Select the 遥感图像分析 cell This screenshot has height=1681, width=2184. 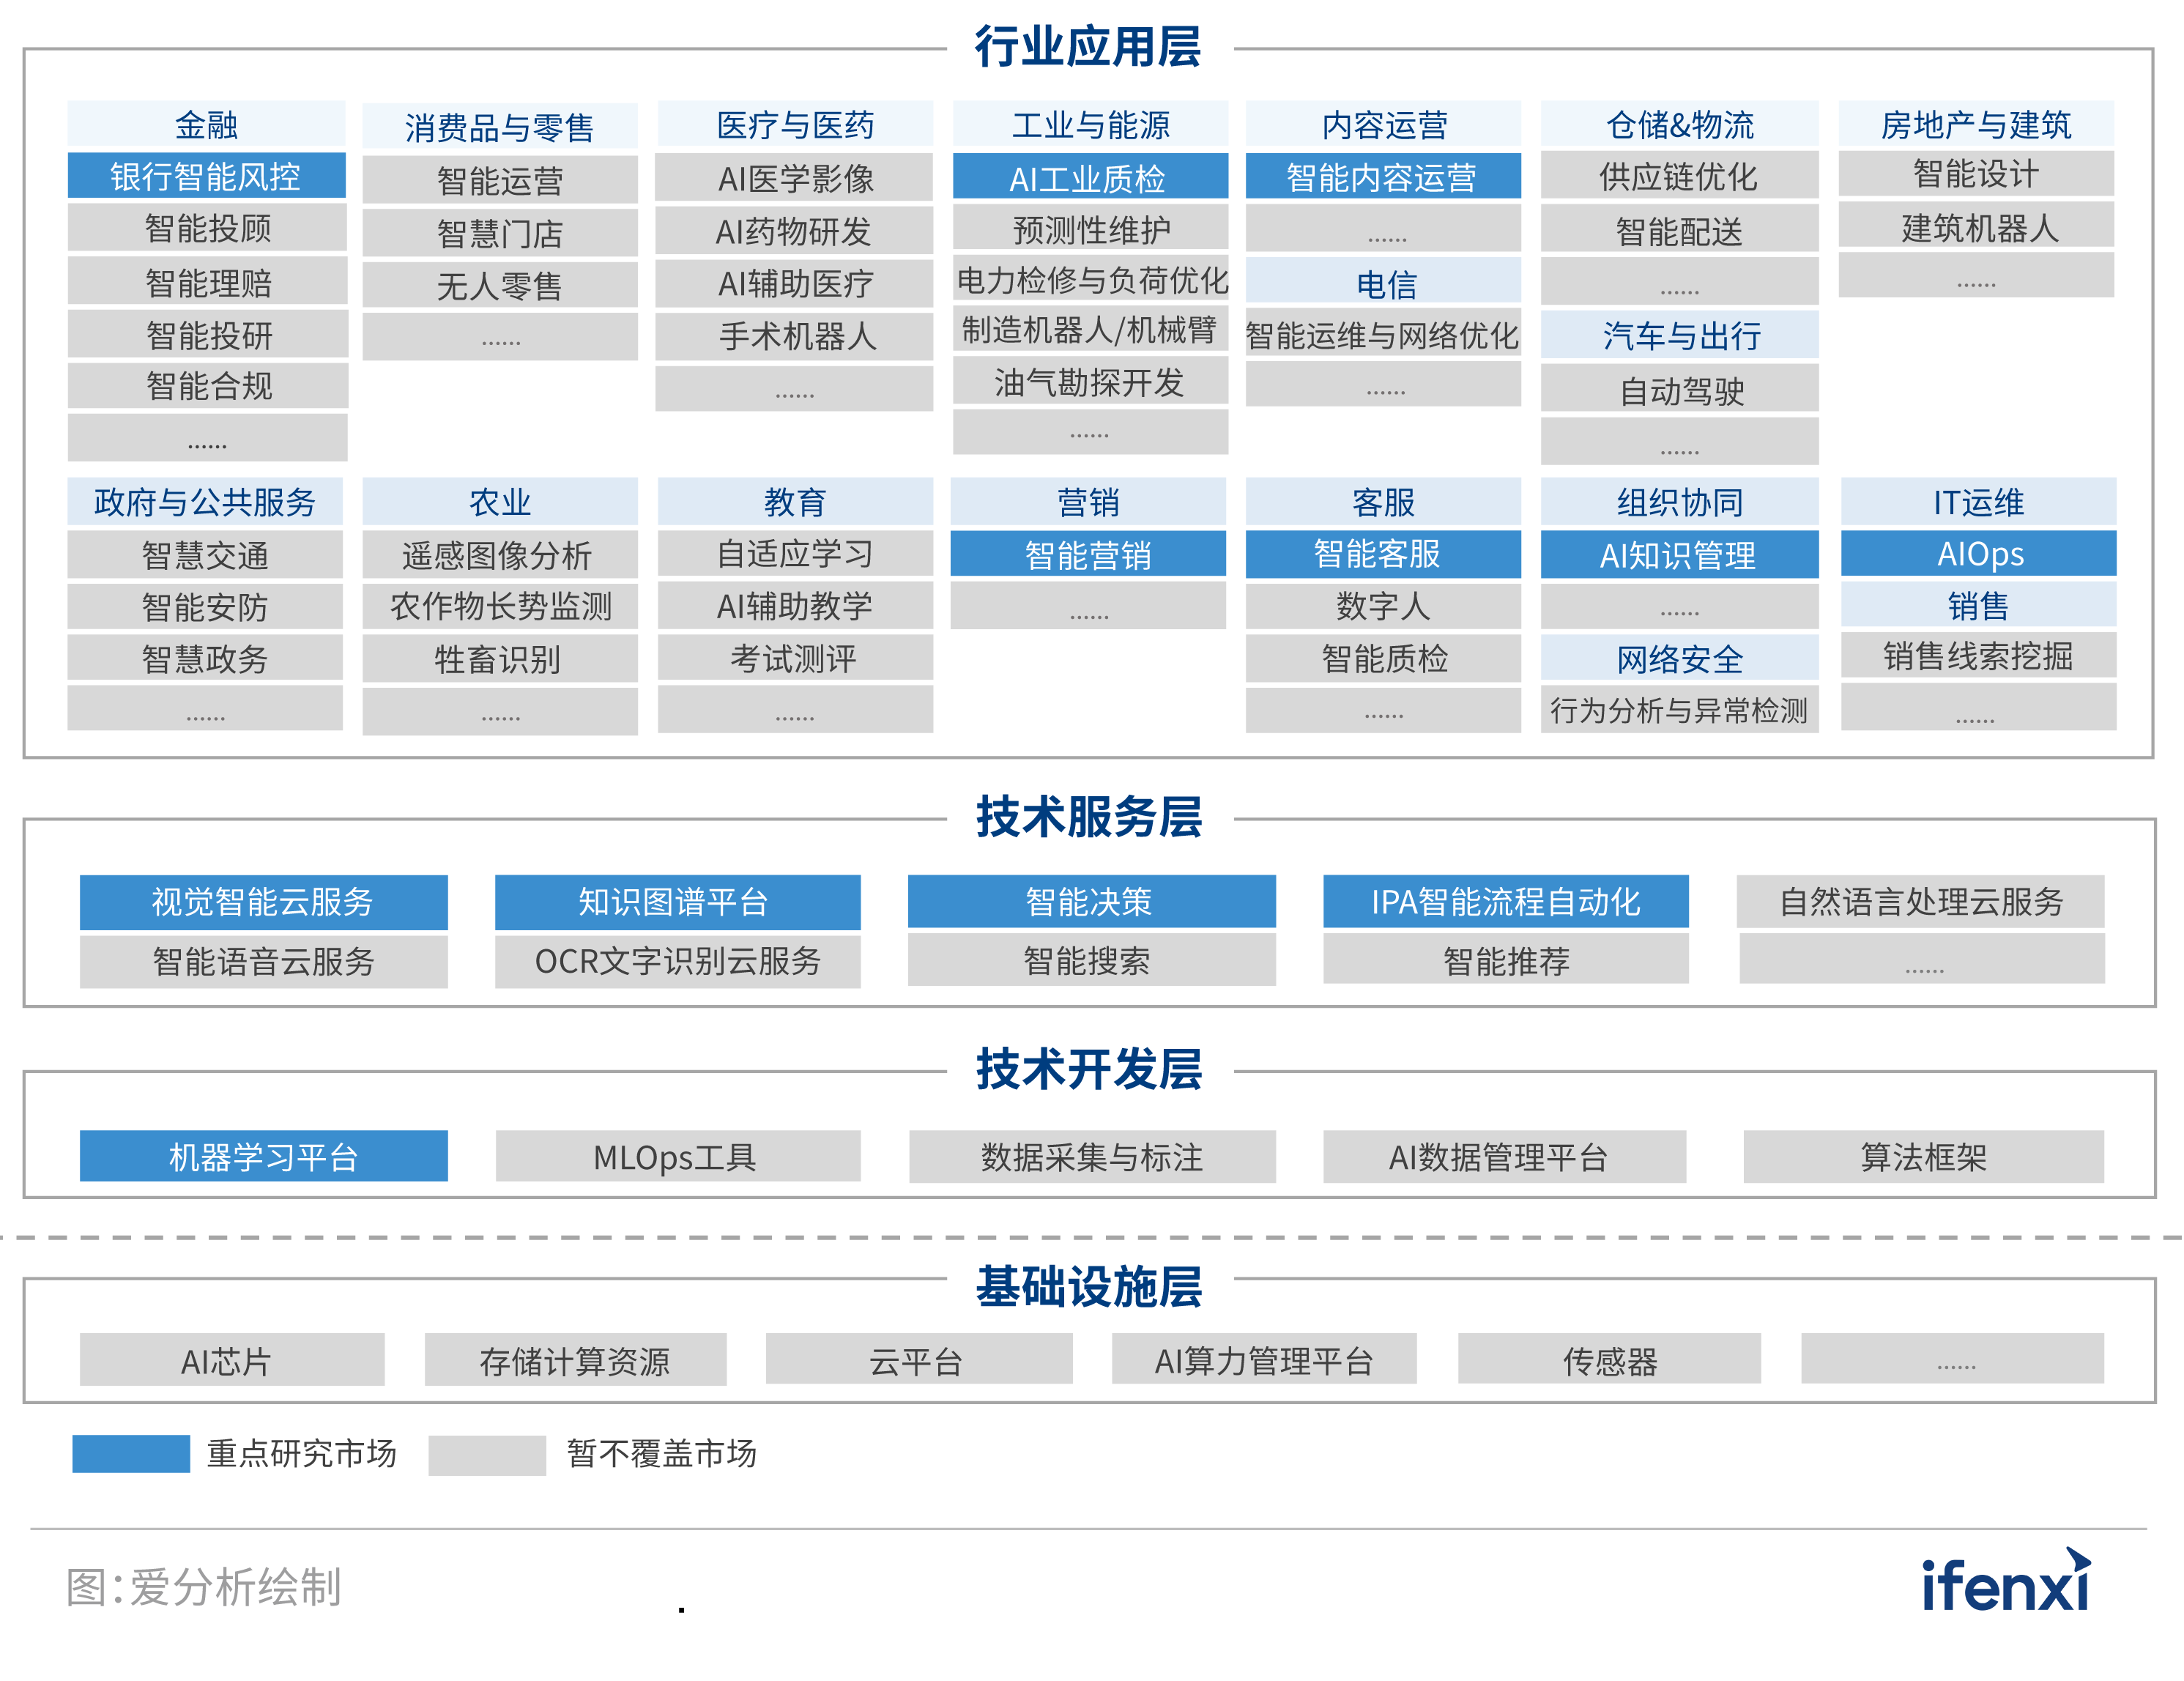point(500,554)
